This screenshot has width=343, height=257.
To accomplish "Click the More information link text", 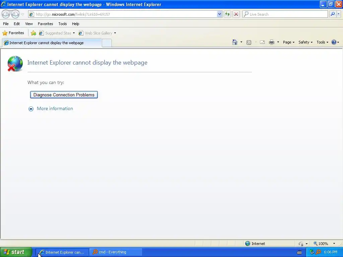I will (55, 109).
